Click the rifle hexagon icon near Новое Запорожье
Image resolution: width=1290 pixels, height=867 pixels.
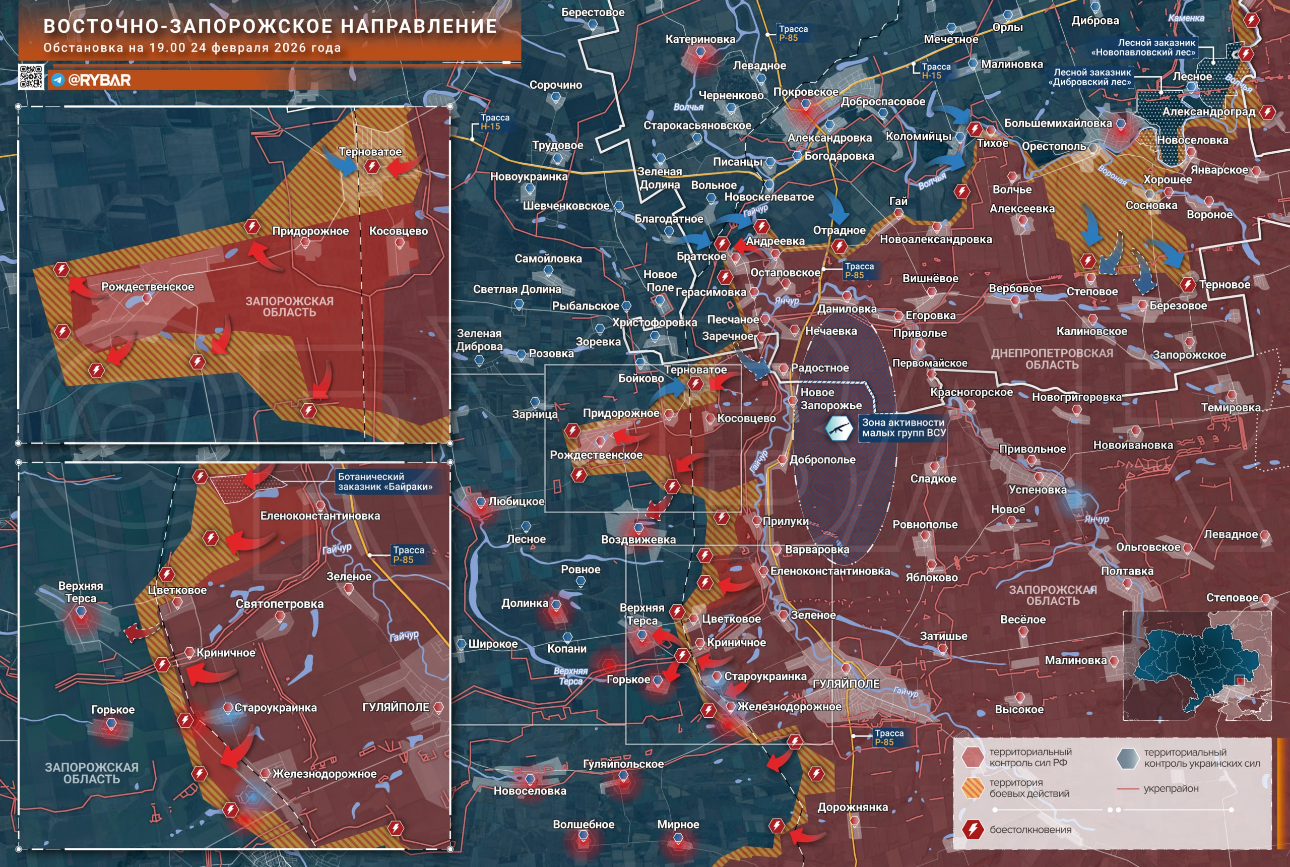[838, 427]
